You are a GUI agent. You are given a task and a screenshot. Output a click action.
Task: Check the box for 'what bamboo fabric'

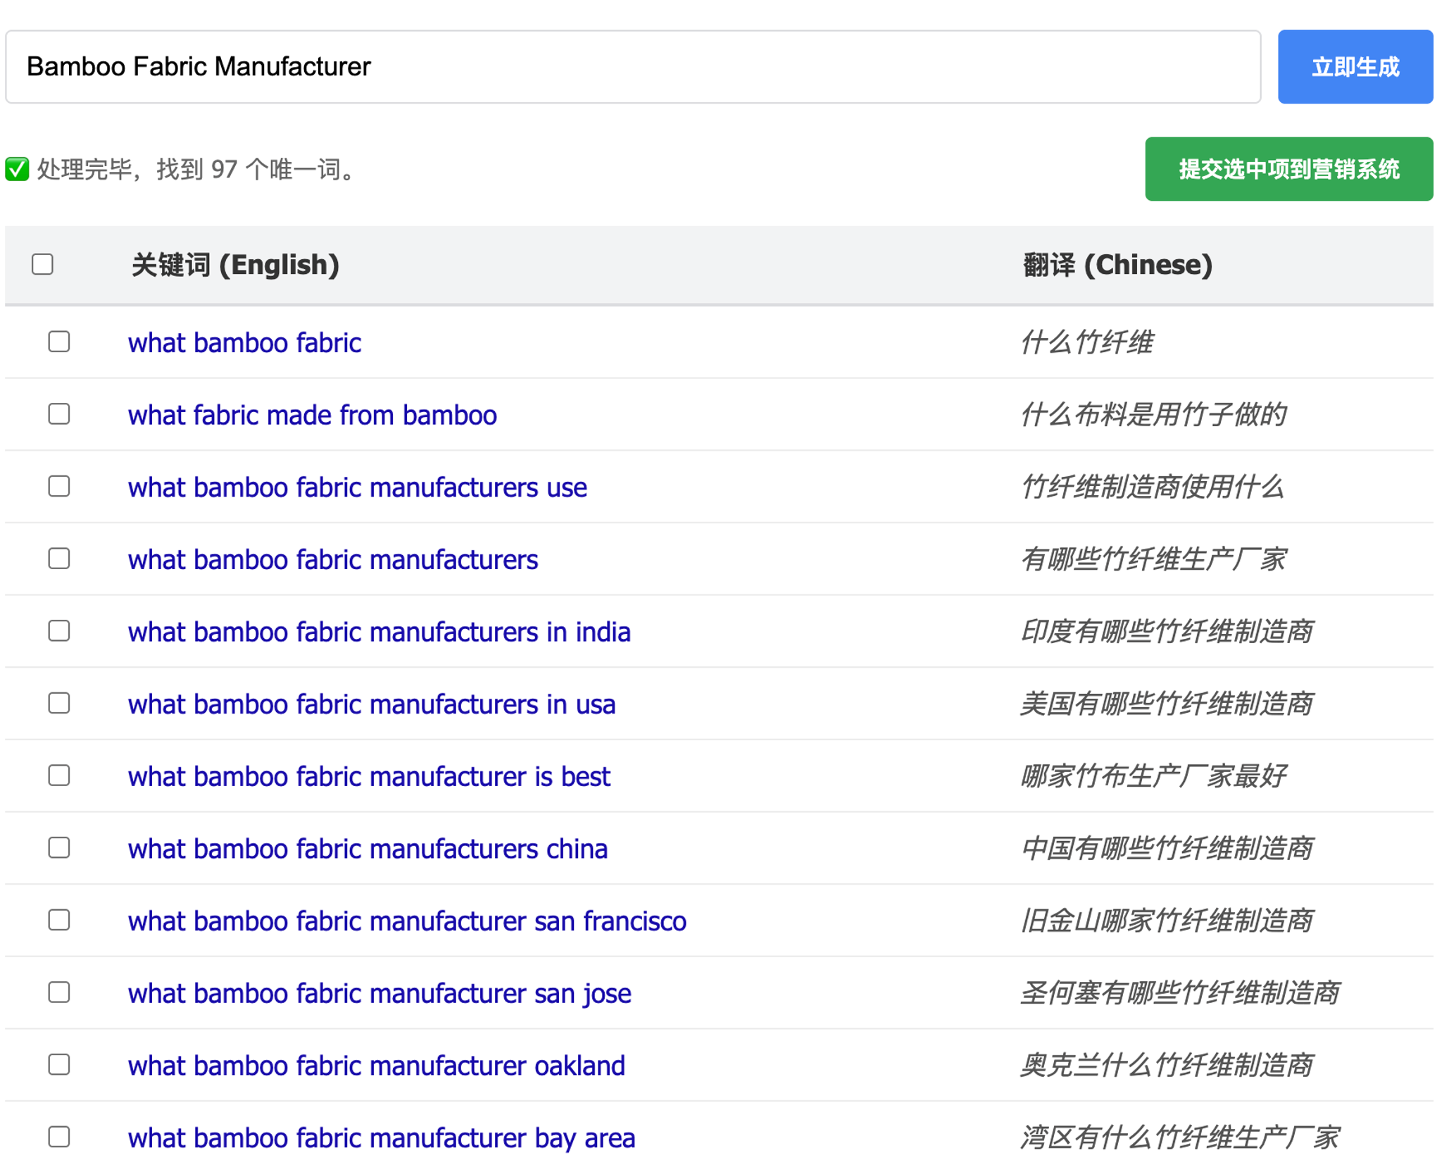coord(59,342)
